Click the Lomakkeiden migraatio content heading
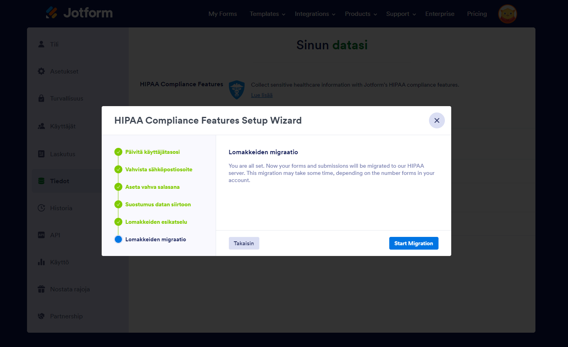The width and height of the screenshot is (568, 347). point(263,152)
